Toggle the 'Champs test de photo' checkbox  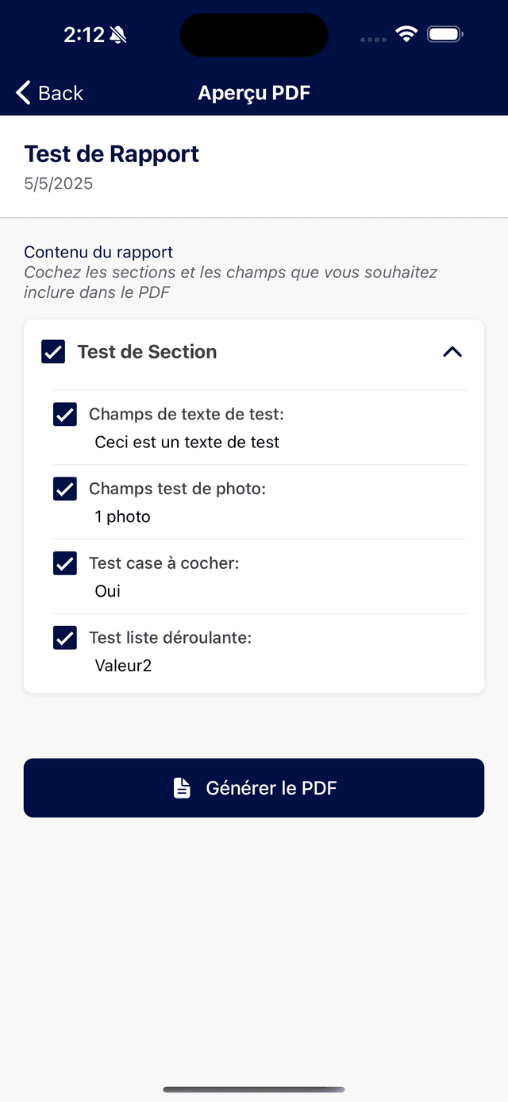pos(64,489)
